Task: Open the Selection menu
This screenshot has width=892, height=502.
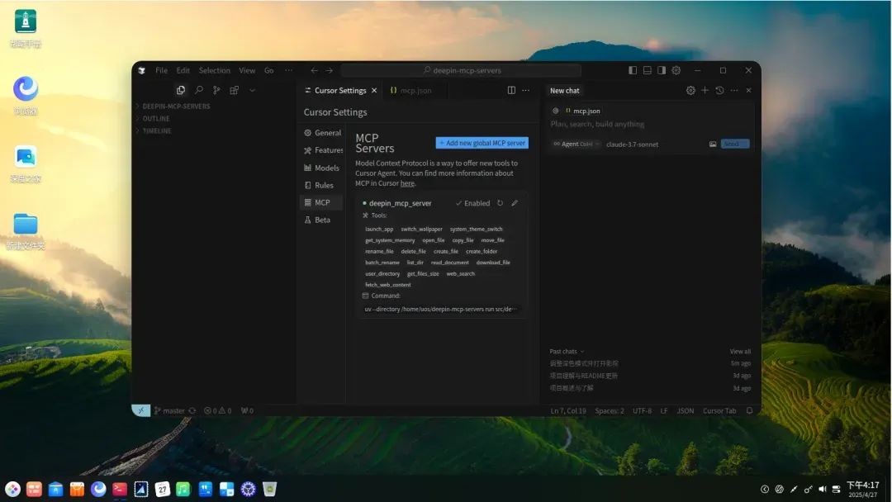Action: coord(215,70)
